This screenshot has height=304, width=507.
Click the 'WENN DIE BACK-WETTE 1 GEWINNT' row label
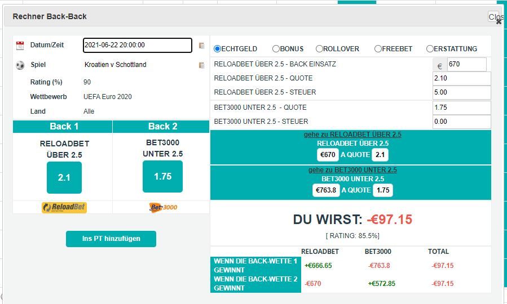(255, 266)
